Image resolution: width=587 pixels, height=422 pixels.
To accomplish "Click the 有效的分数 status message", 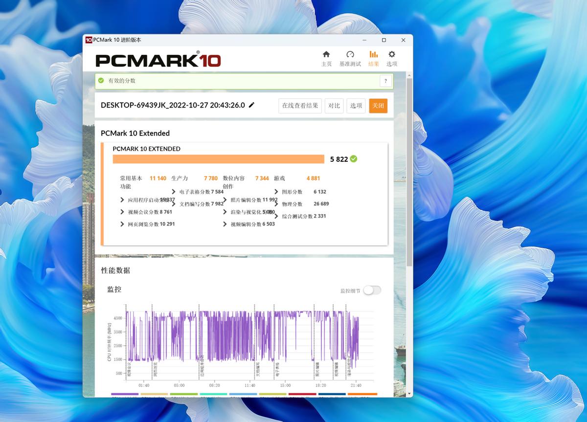I will pyautogui.click(x=122, y=81).
